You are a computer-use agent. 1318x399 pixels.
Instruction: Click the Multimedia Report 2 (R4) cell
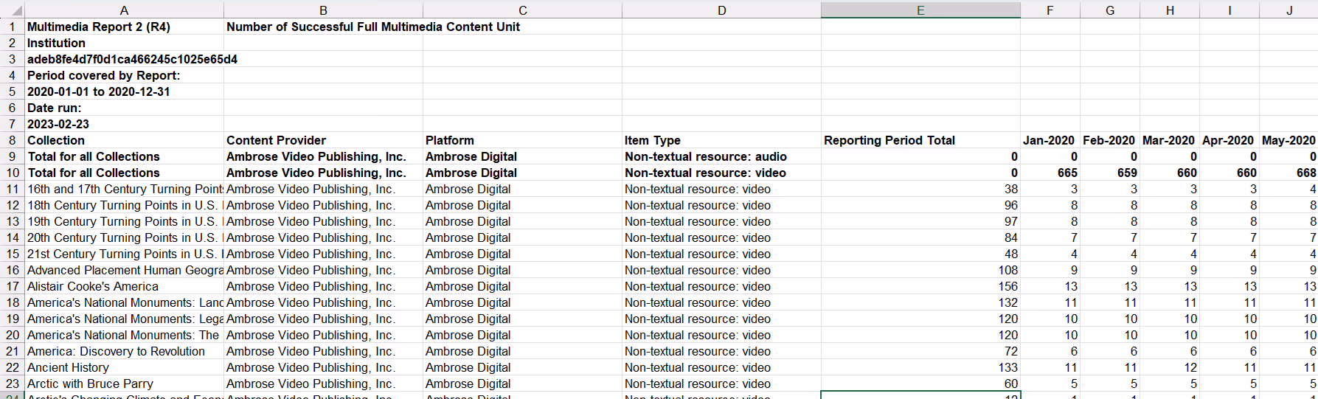click(x=99, y=27)
